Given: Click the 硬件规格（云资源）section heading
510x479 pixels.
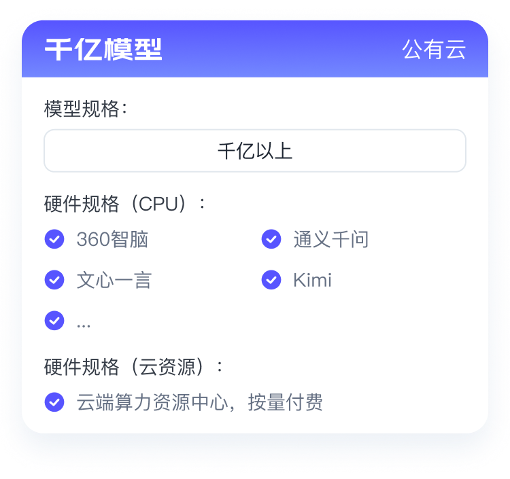Looking at the screenshot, I should click(133, 367).
